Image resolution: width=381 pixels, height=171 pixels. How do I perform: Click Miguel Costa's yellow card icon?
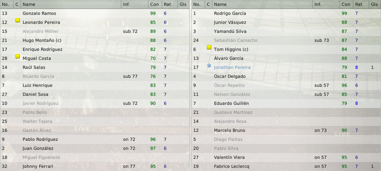point(18,56)
